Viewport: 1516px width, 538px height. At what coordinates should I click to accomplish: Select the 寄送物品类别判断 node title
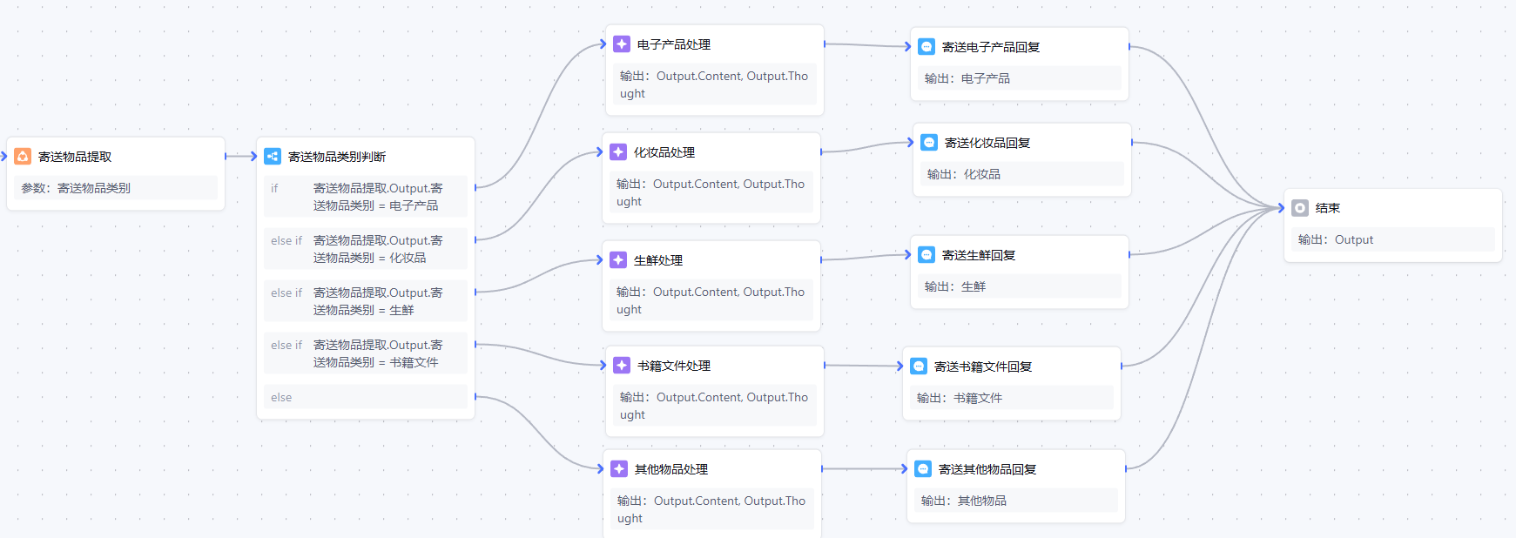tap(337, 157)
